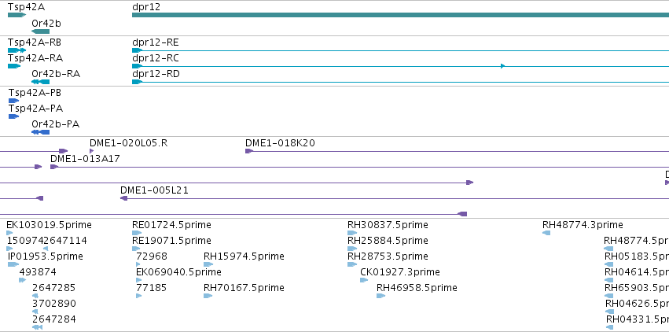
Task: Click the Tsp42A-PB protein glyph
Action: click(x=13, y=101)
